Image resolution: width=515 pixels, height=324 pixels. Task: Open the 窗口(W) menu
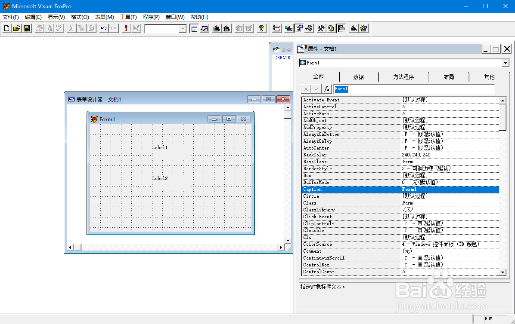pyautogui.click(x=175, y=17)
